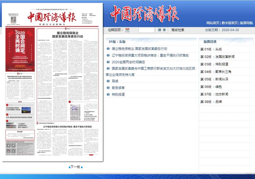Click the left arrow beside 下一版

click(x=69, y=167)
